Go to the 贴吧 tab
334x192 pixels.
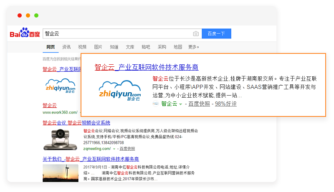click(x=146, y=47)
